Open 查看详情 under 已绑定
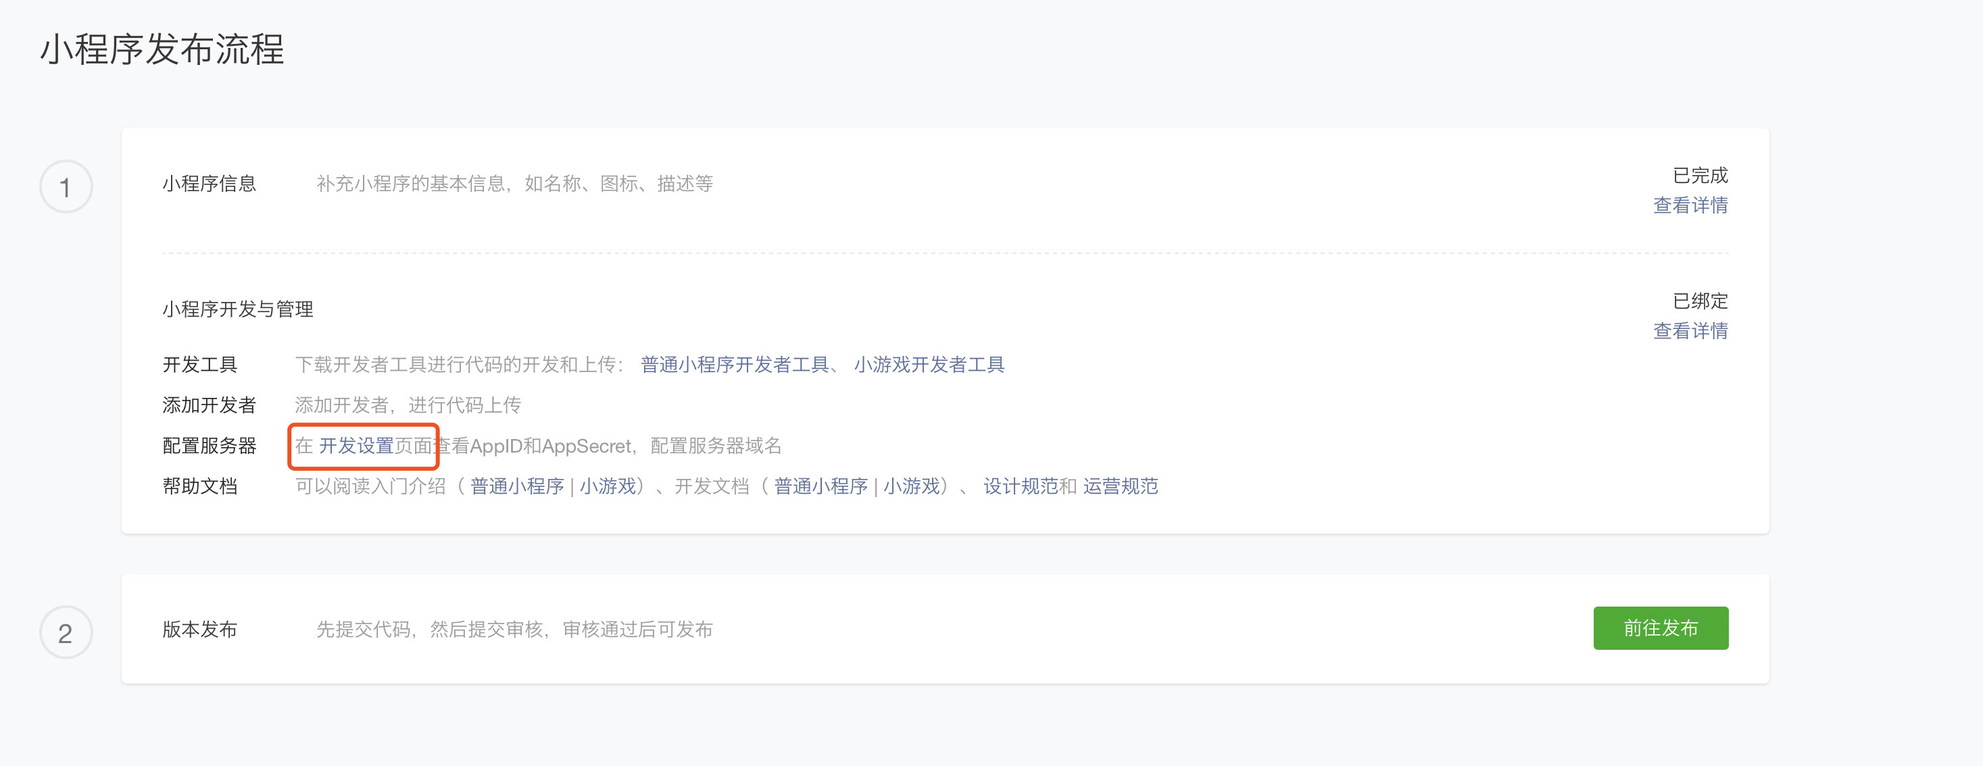The height and width of the screenshot is (766, 1983). click(x=1690, y=331)
